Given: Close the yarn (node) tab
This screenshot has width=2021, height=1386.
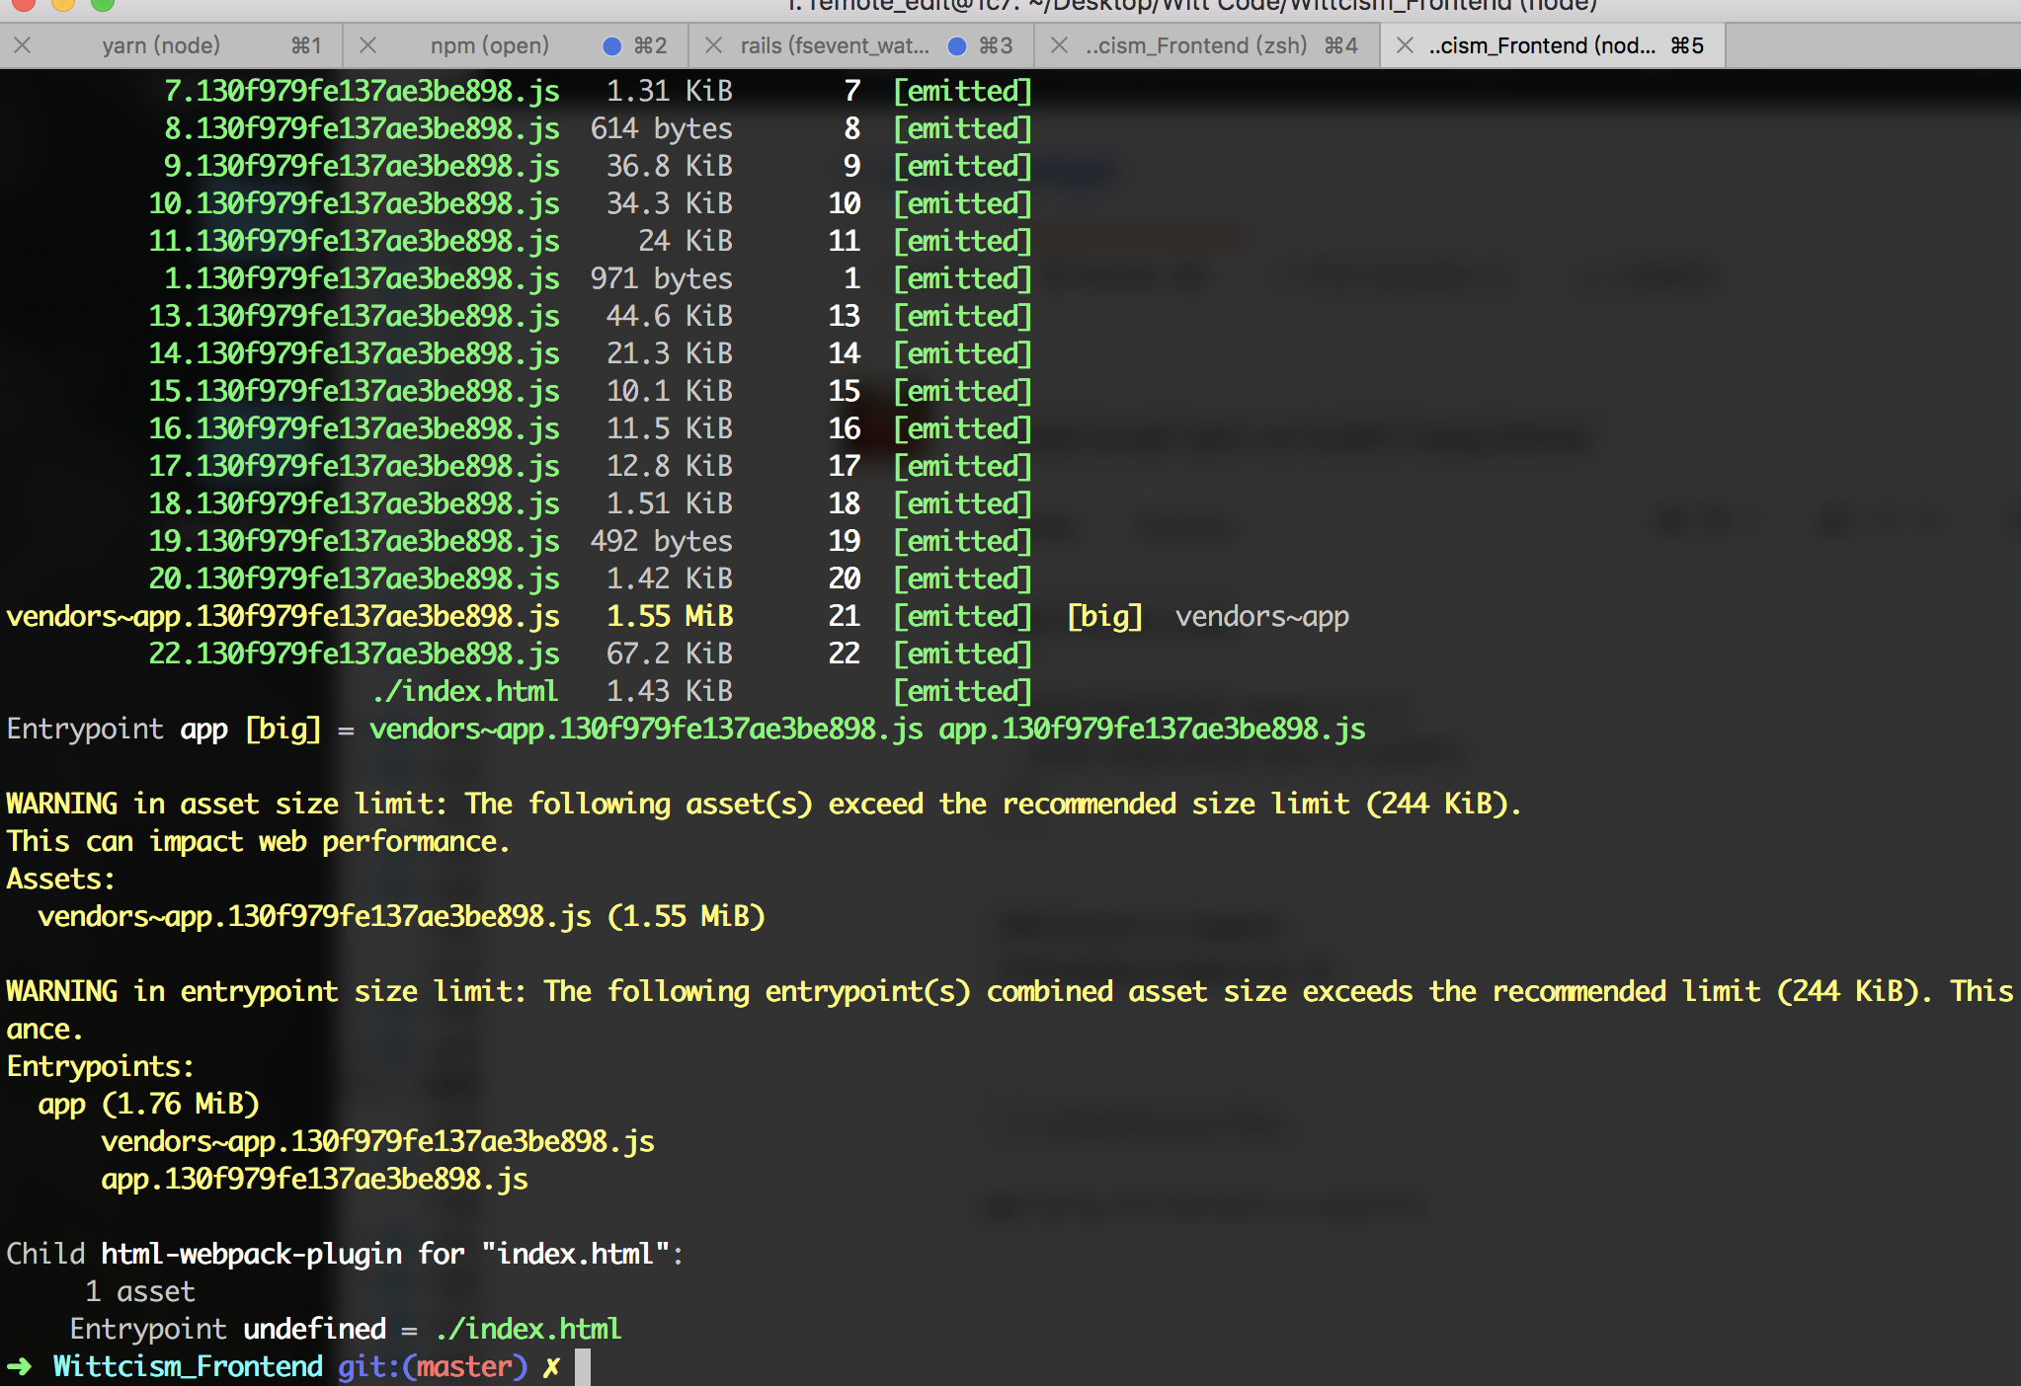Looking at the screenshot, I should pyautogui.click(x=24, y=44).
